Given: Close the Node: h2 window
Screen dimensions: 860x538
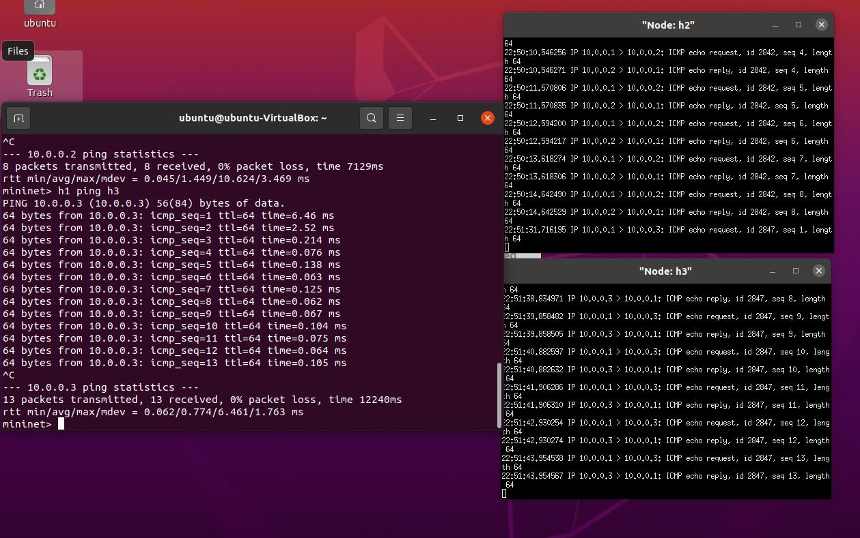Looking at the screenshot, I should [x=822, y=25].
